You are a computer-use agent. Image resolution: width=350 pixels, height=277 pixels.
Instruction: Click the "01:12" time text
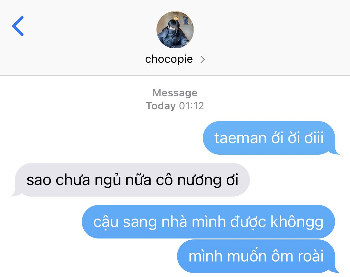click(192, 106)
